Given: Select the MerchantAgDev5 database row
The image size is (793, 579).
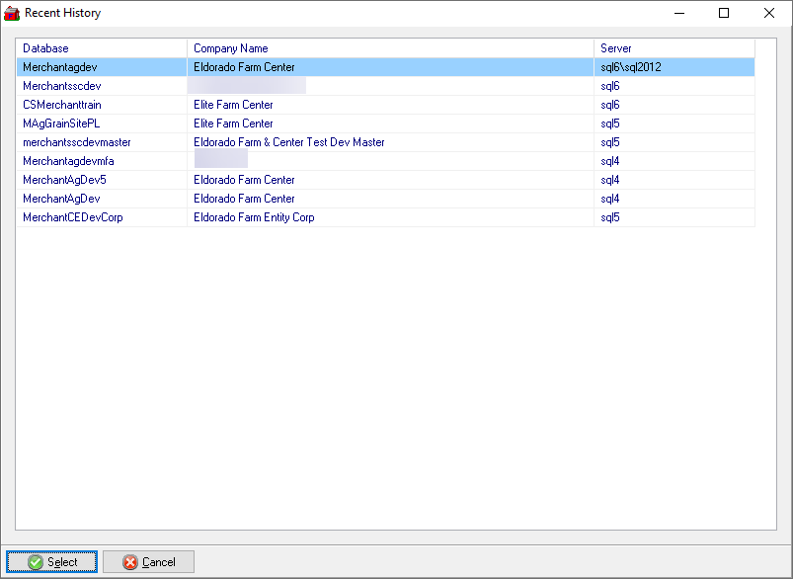Looking at the screenshot, I should (64, 180).
